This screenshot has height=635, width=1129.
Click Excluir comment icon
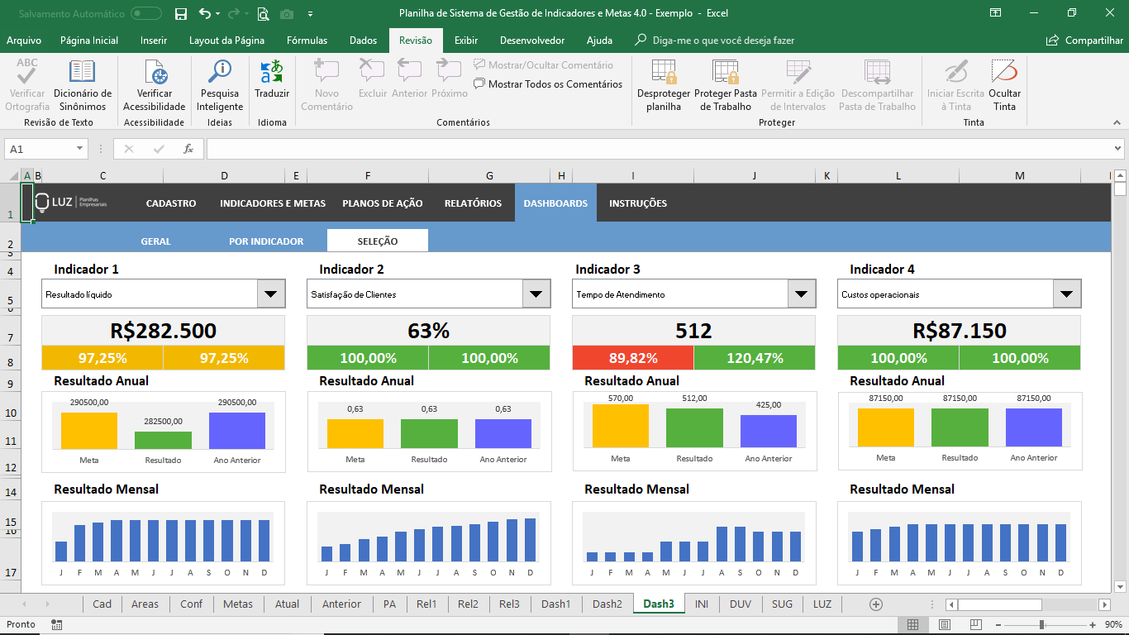372,71
